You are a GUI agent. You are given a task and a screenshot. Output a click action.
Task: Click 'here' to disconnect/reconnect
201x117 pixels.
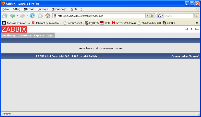click(x=89, y=48)
